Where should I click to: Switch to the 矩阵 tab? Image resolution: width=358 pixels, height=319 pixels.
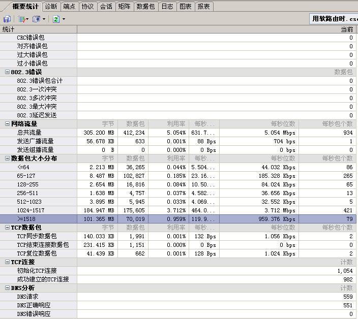click(x=124, y=7)
